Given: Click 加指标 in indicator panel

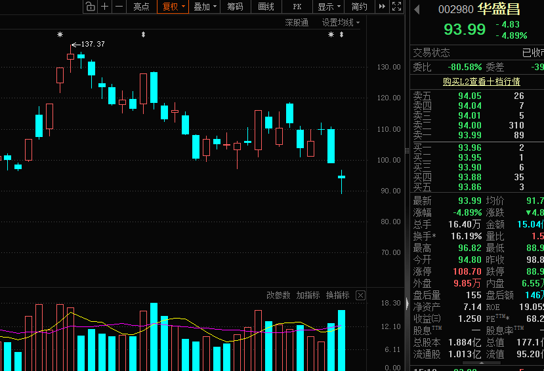Looking at the screenshot, I should [x=308, y=295].
